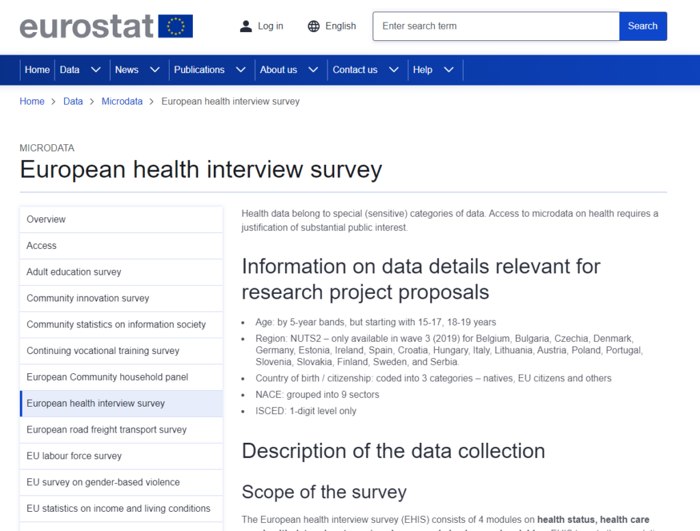Viewport: 700px width, 531px height.
Task: Focus the Enter search term field
Action: (496, 26)
